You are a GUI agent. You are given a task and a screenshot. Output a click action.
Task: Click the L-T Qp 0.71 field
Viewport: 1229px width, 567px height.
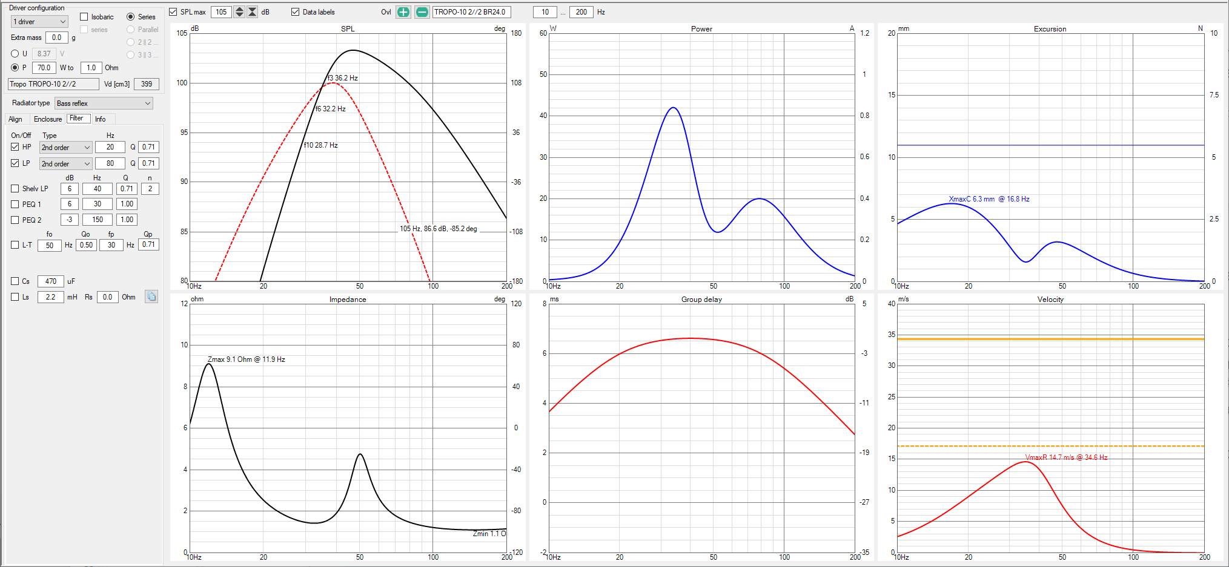(148, 245)
